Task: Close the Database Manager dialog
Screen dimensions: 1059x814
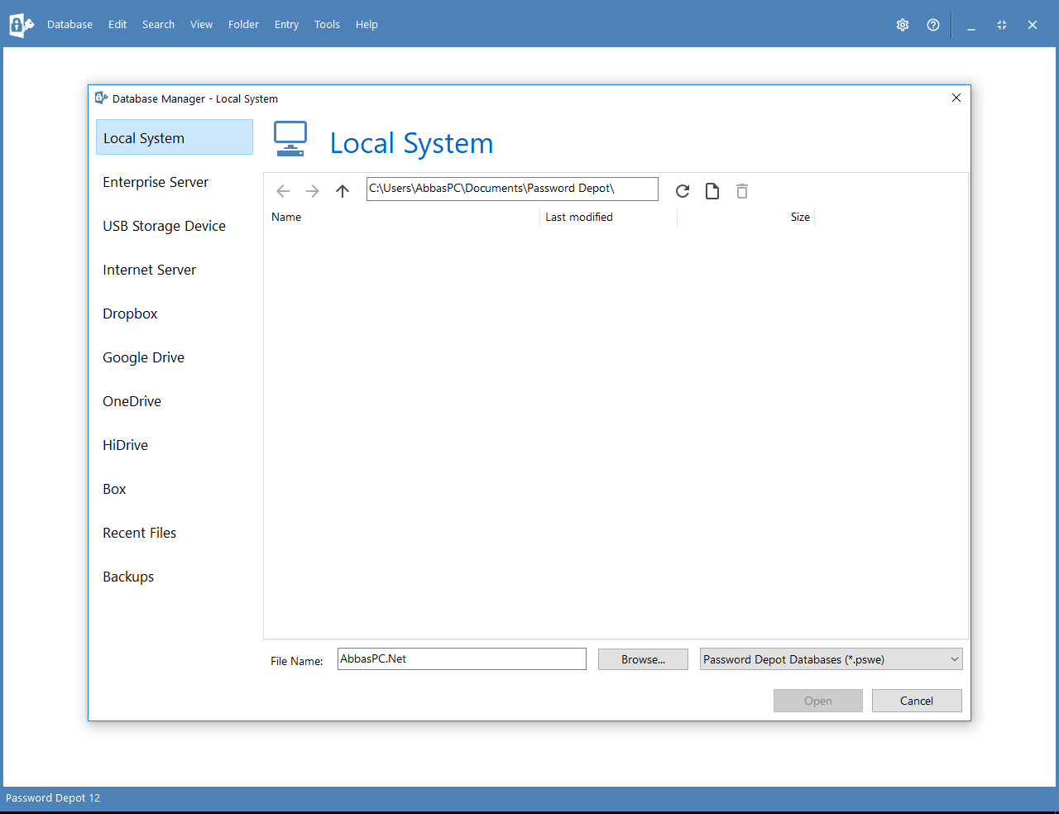Action: 956,98
